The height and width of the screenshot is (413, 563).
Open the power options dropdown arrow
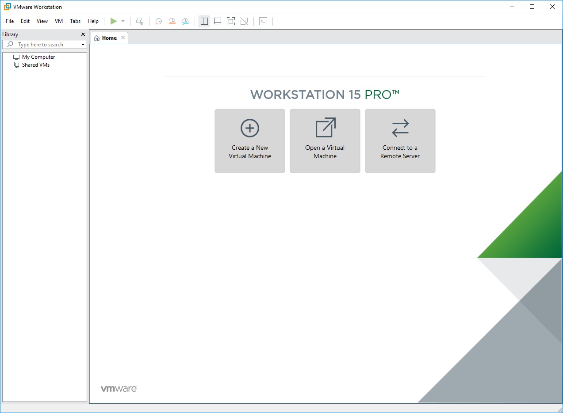(x=123, y=21)
